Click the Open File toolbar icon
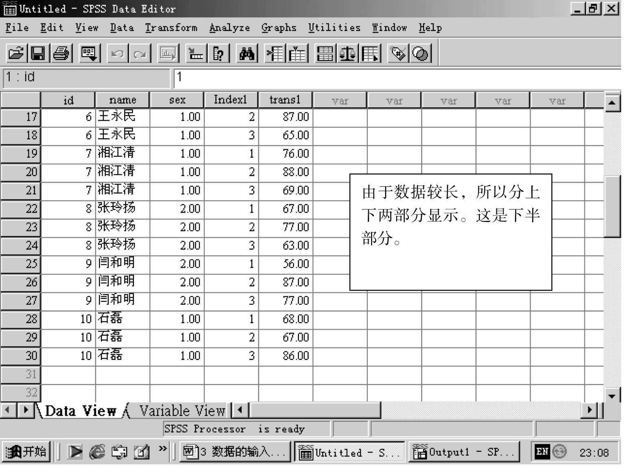 pyautogui.click(x=16, y=53)
